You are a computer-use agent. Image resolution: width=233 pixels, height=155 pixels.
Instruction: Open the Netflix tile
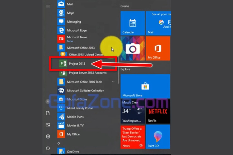tap(158, 111)
